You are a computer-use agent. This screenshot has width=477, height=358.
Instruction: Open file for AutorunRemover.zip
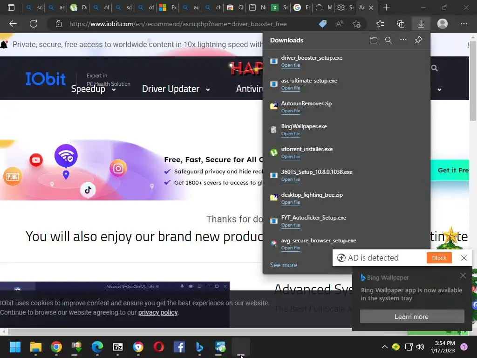click(291, 111)
